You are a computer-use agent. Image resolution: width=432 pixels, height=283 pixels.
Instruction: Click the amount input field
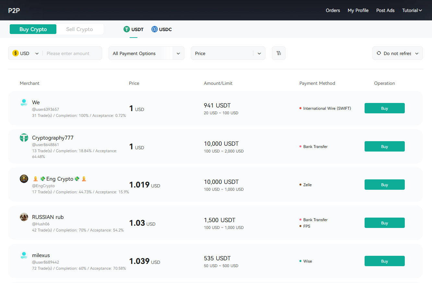tap(72, 53)
